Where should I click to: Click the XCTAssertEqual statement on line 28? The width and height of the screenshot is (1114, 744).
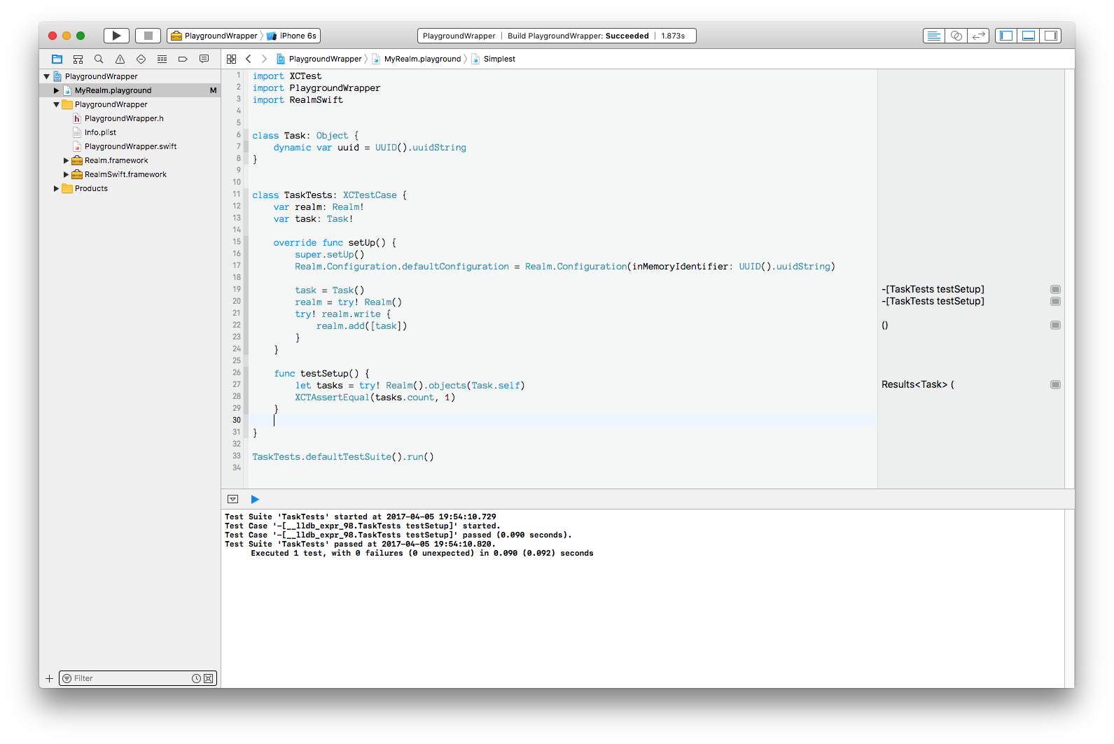coord(375,397)
